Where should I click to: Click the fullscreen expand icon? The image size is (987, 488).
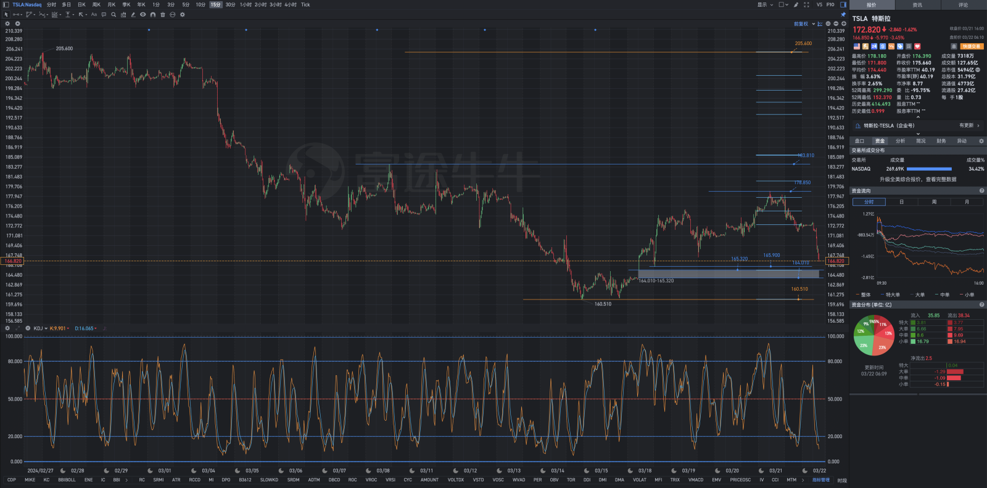click(x=806, y=4)
